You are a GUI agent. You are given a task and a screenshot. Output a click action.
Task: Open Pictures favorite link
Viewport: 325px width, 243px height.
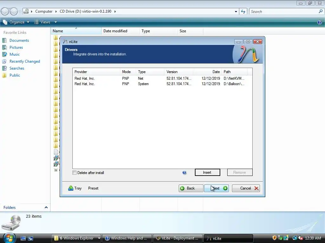16,47
